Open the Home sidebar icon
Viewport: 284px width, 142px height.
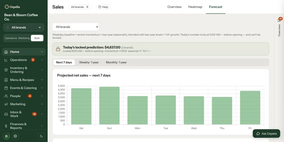tap(6, 52)
